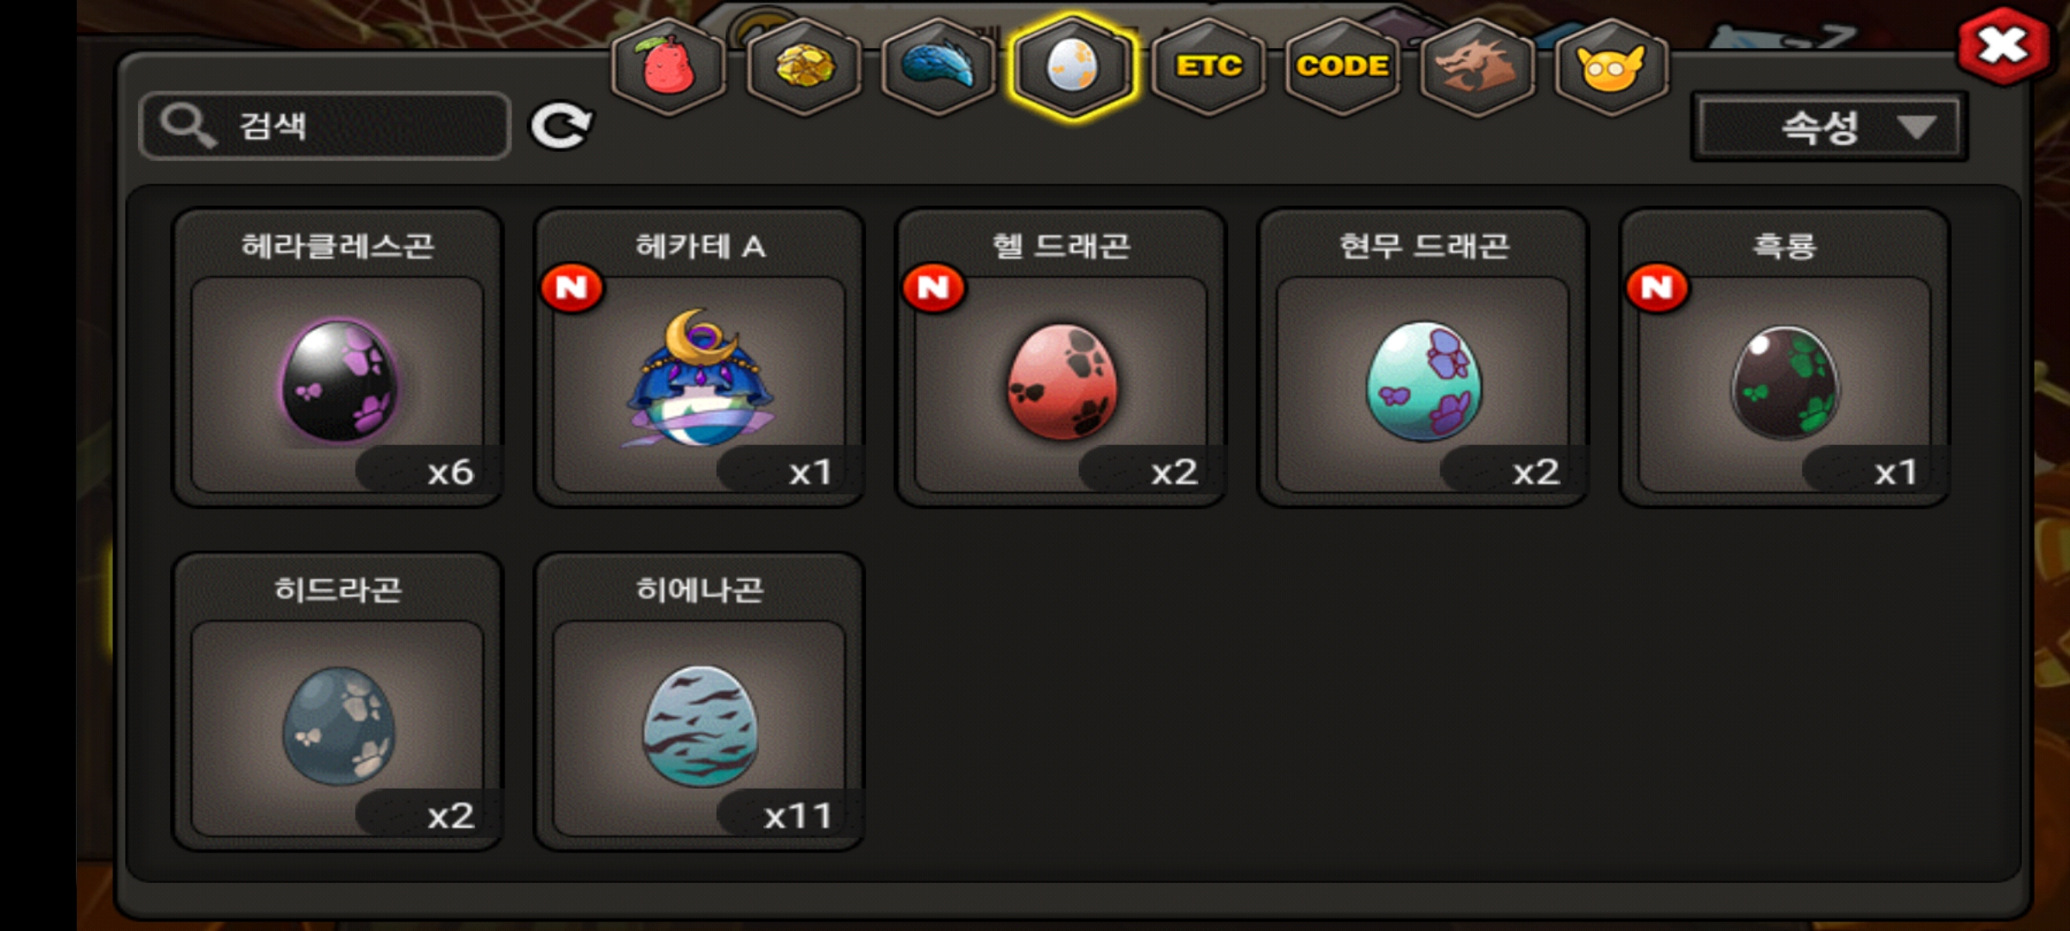2070x931 pixels.
Task: Expand the 속성 sort dropdown
Action: tap(1828, 128)
